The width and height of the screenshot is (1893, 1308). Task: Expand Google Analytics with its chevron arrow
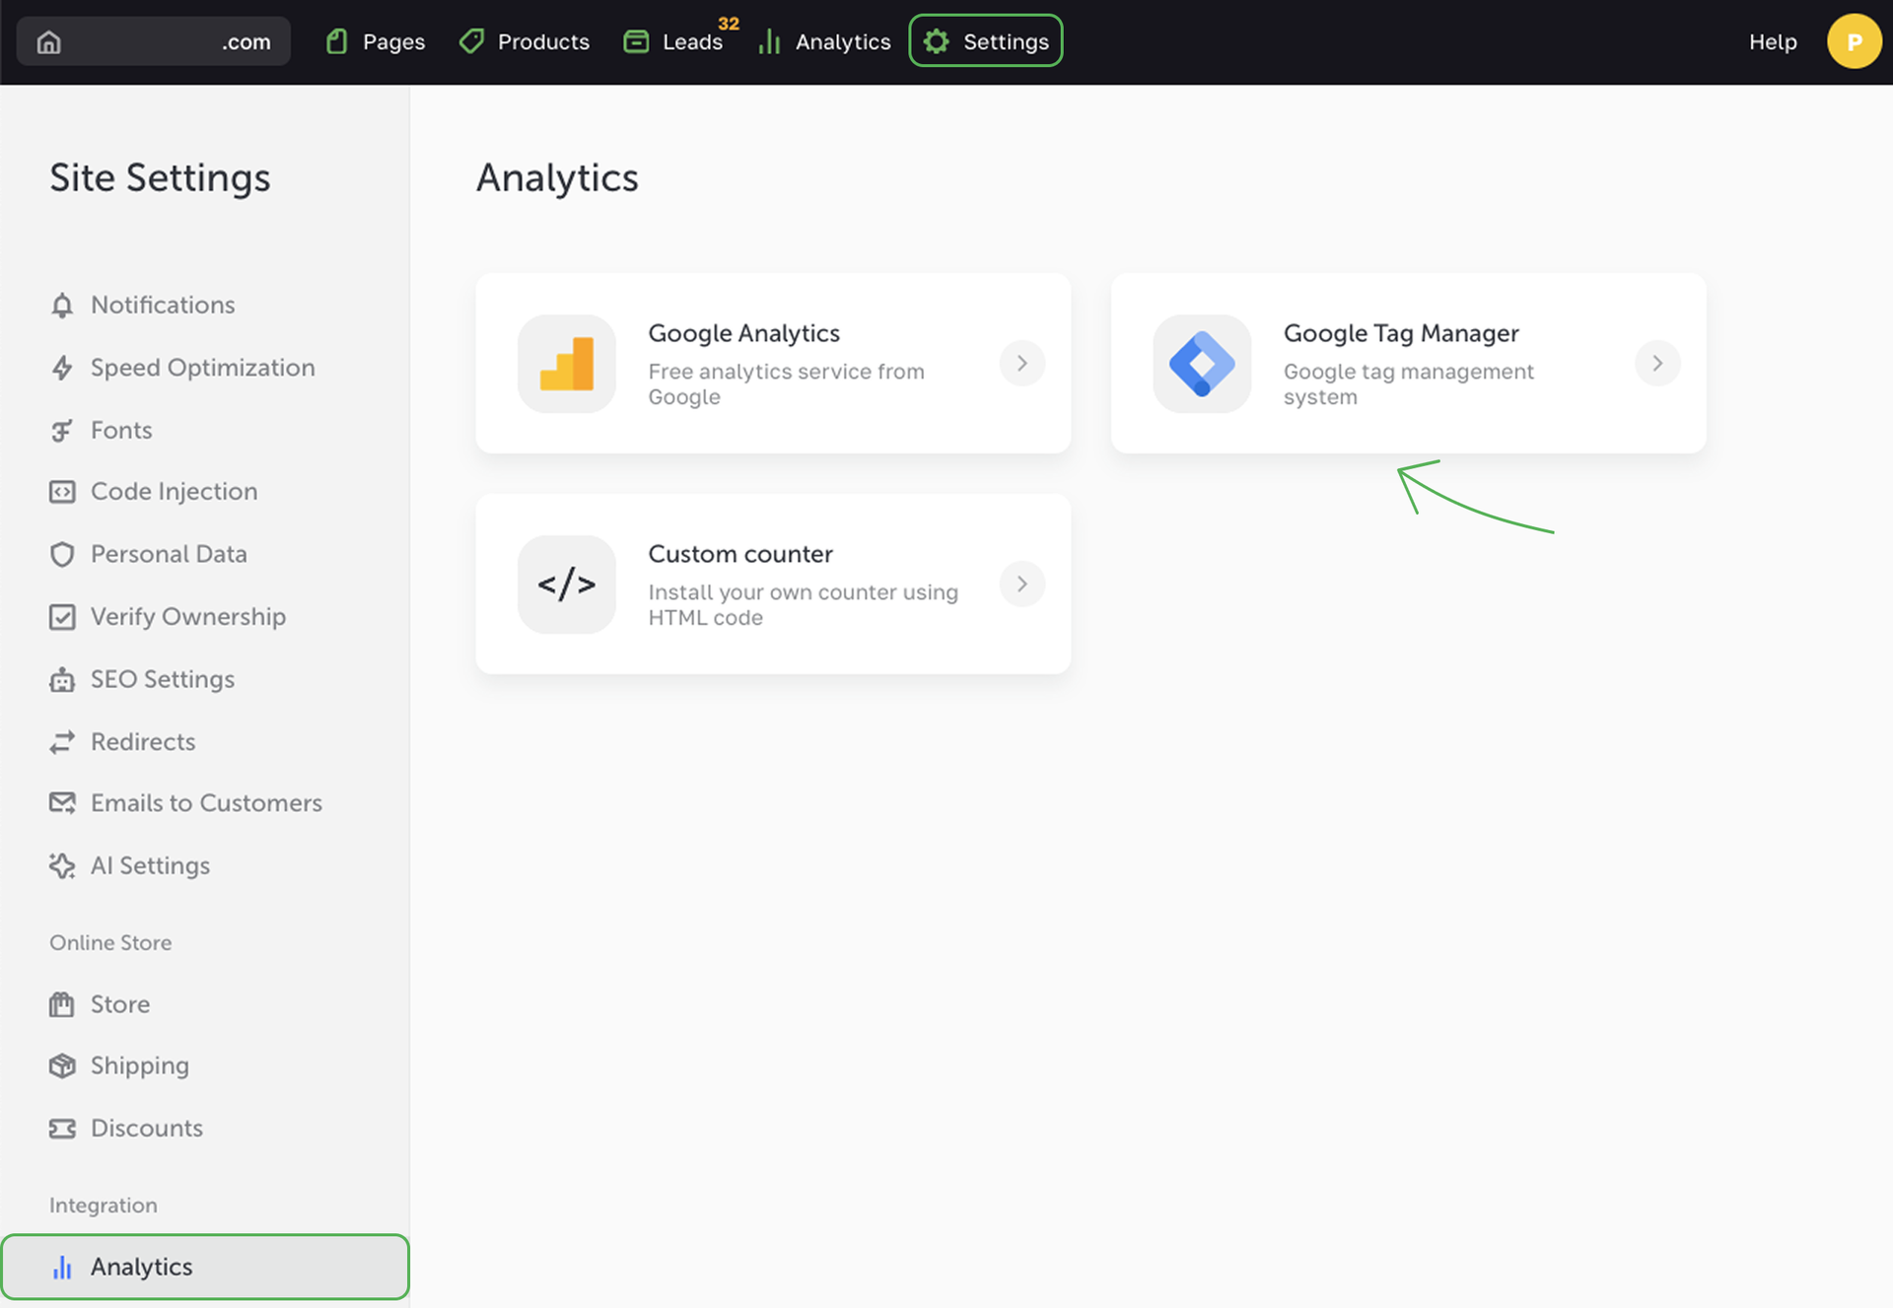coord(1022,364)
